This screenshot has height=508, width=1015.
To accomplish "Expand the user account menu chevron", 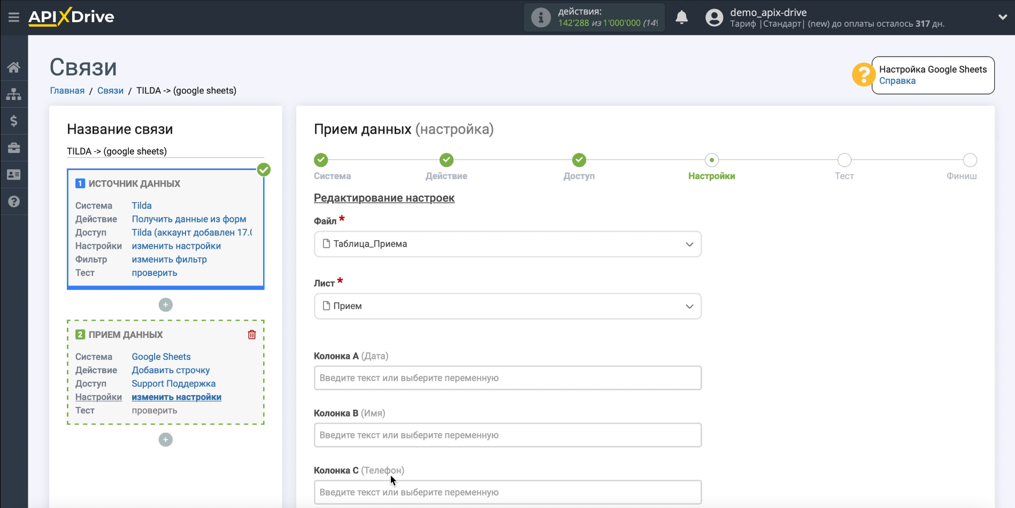I will 1002,17.
